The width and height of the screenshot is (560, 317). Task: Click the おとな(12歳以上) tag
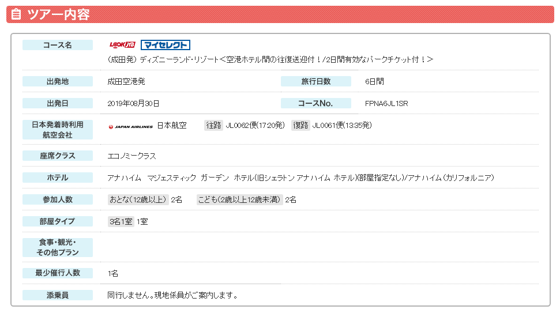pyautogui.click(x=138, y=199)
